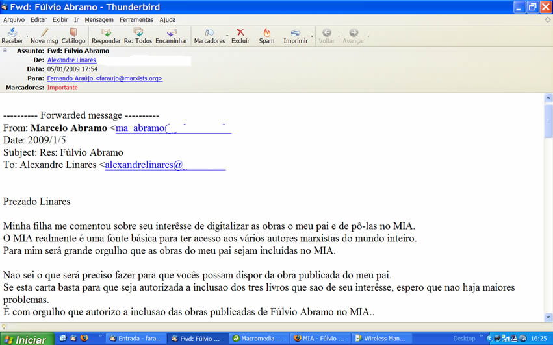Screen dimensions: 553x345
Task: Reply to all with Re: Todos
Action: [138, 36]
